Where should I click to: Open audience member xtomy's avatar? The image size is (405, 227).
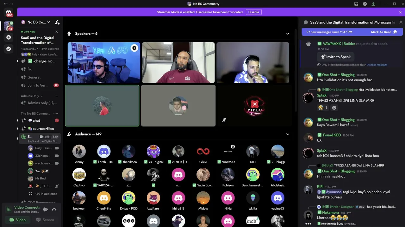tap(79, 151)
